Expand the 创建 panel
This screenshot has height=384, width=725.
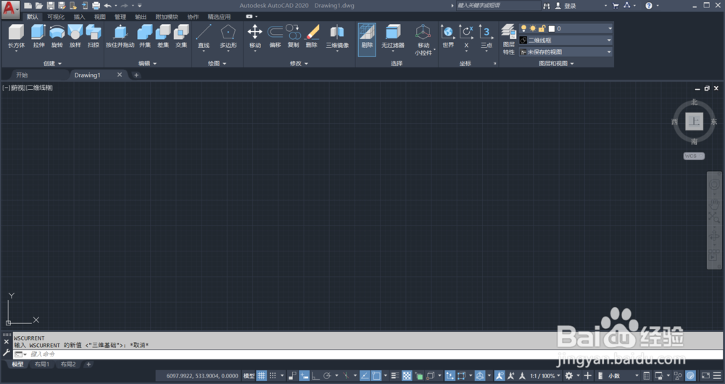click(52, 63)
